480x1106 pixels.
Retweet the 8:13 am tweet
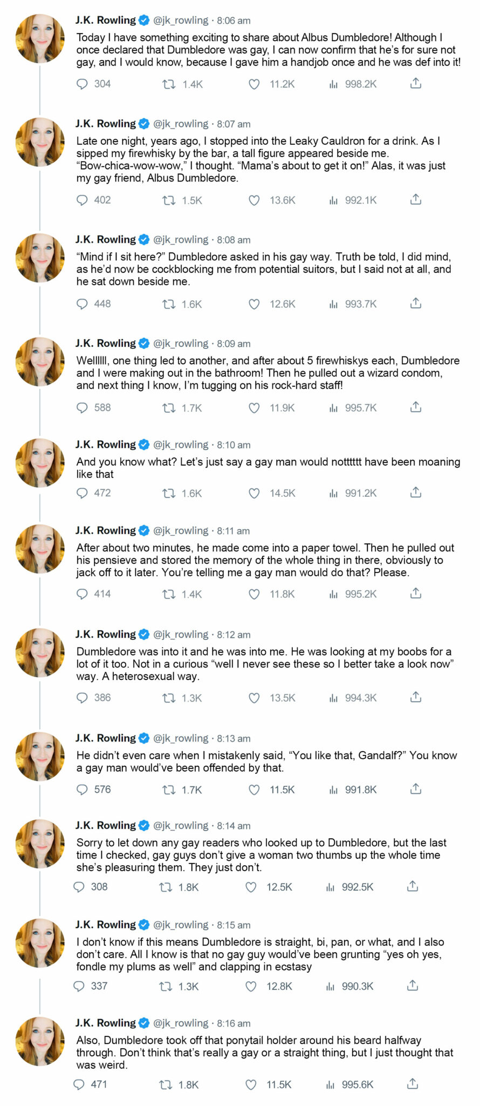point(169,790)
